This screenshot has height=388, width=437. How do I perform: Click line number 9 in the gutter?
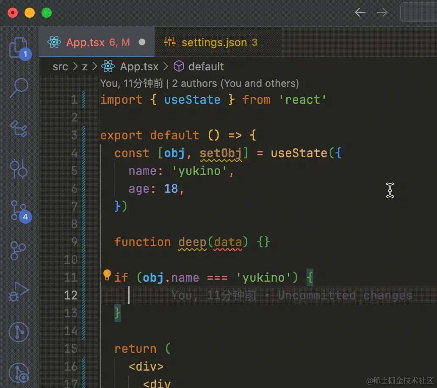pyautogui.click(x=74, y=242)
